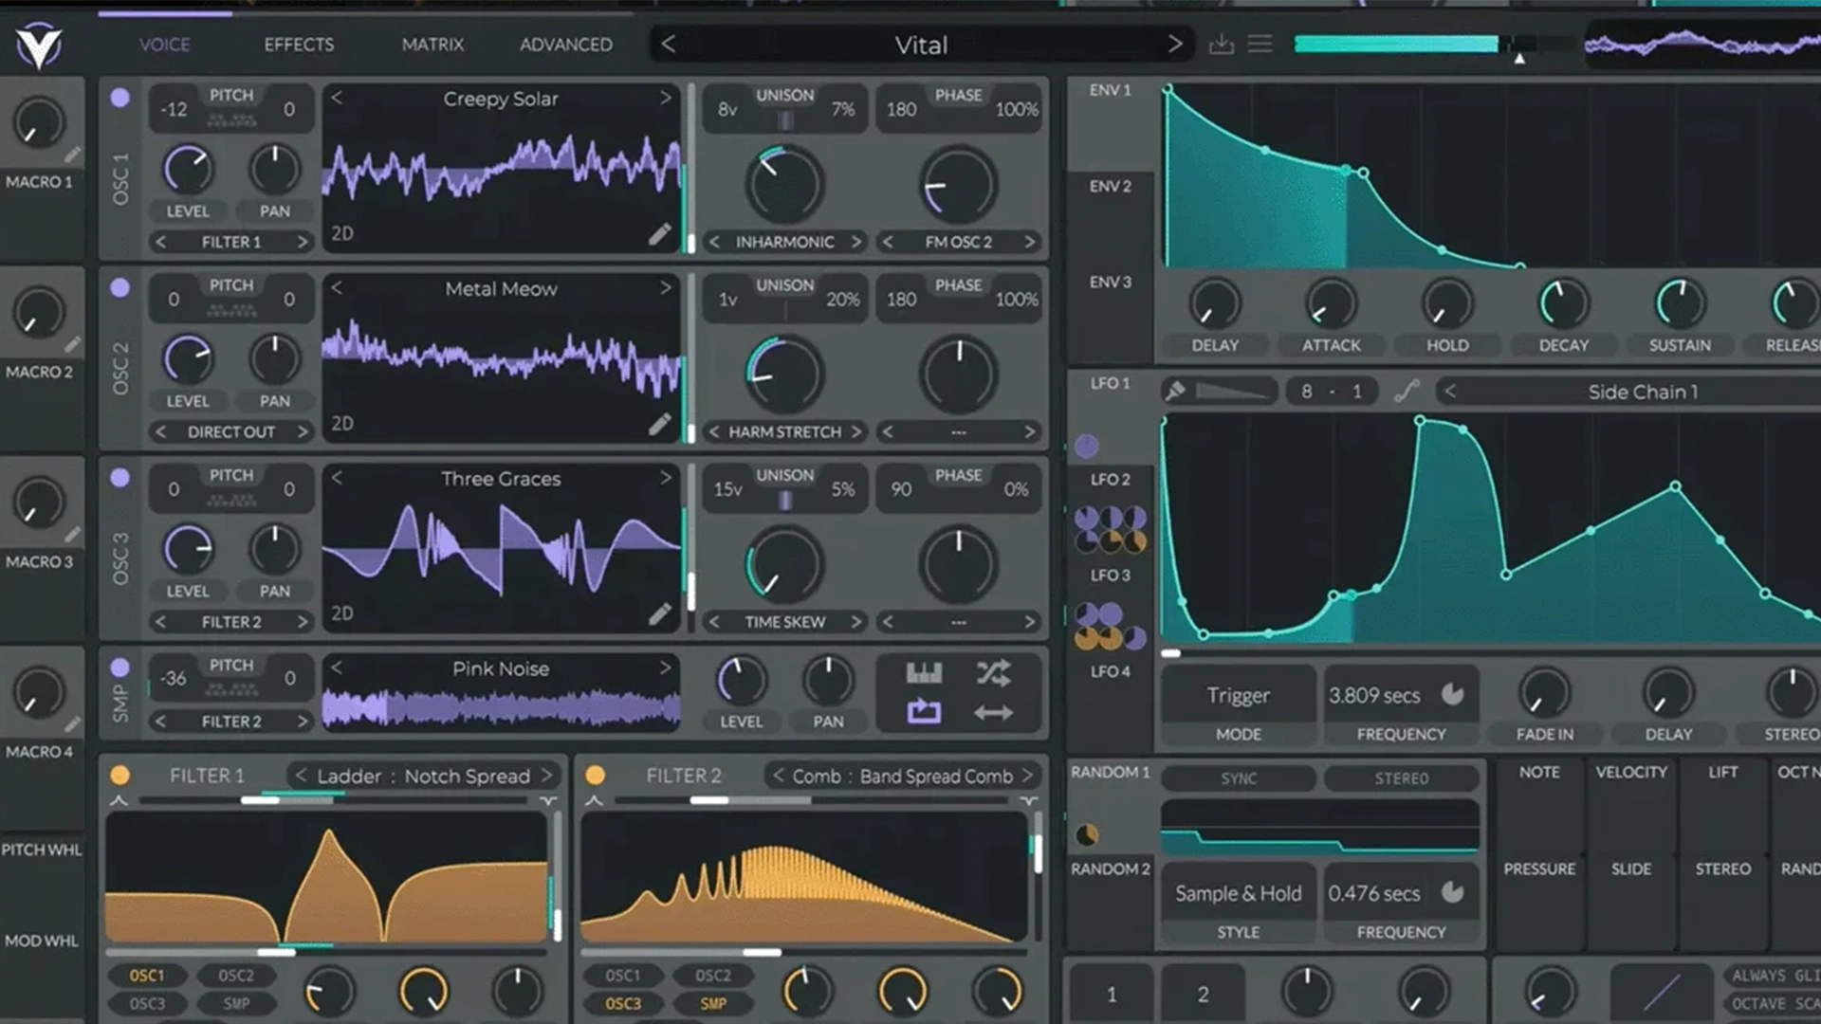
Task: Open the Side Chain 1 selector
Action: tap(1643, 391)
